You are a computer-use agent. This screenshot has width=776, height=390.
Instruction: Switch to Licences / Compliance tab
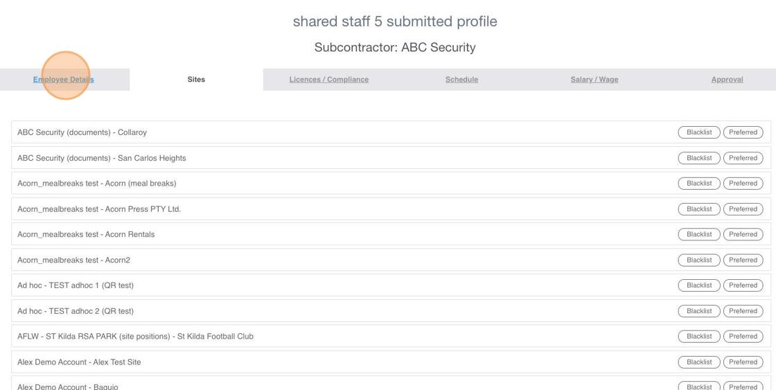pos(328,79)
